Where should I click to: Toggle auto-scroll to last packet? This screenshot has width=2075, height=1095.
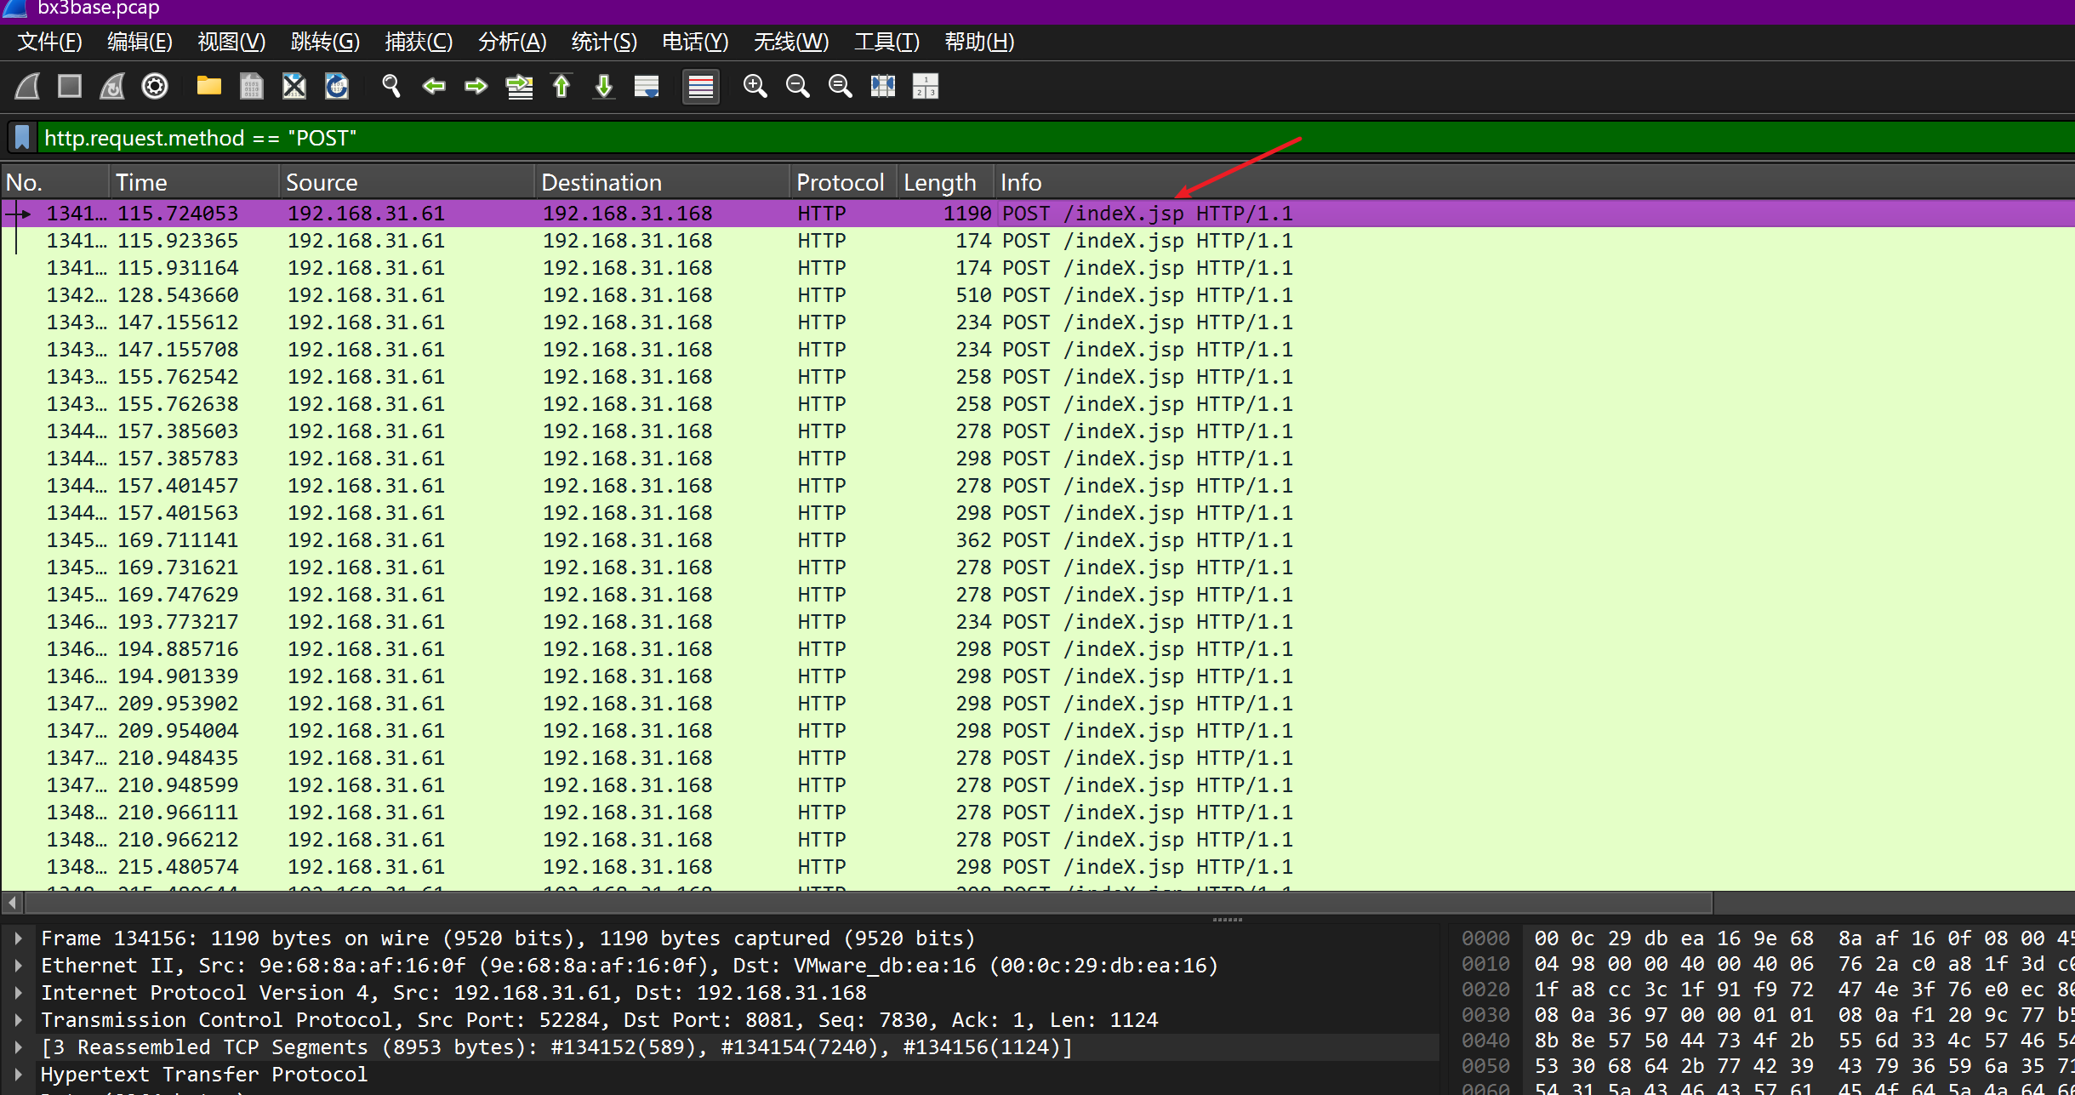click(647, 86)
